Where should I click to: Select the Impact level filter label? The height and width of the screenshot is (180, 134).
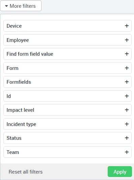tap(20, 110)
